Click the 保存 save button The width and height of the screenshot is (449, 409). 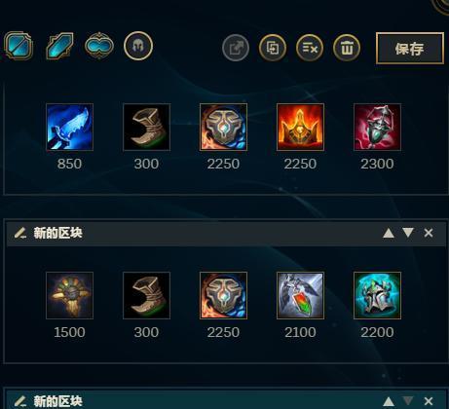click(x=410, y=48)
